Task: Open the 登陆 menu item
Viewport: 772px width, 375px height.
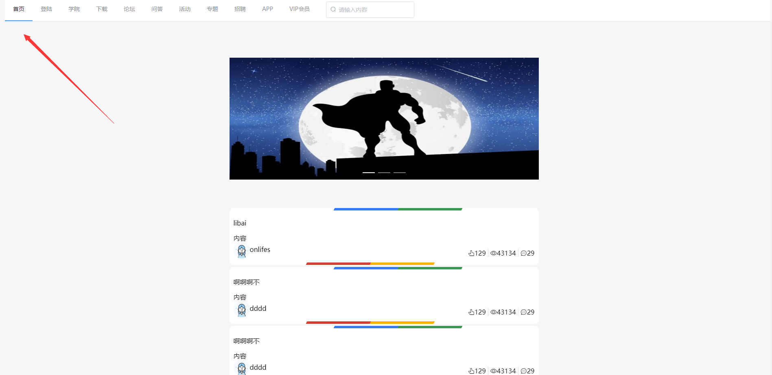Action: (x=46, y=9)
